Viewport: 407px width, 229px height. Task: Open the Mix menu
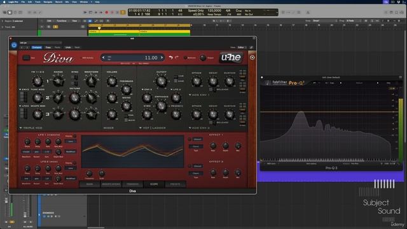[67, 2]
